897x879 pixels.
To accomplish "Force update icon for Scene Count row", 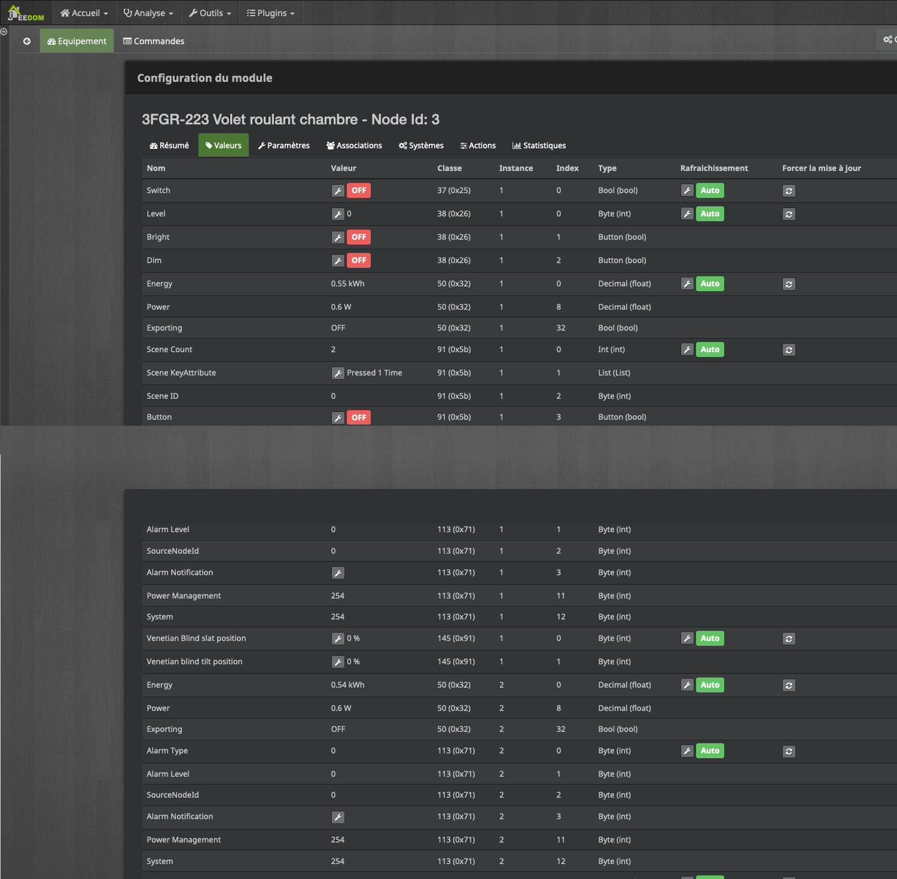I will [x=789, y=350].
